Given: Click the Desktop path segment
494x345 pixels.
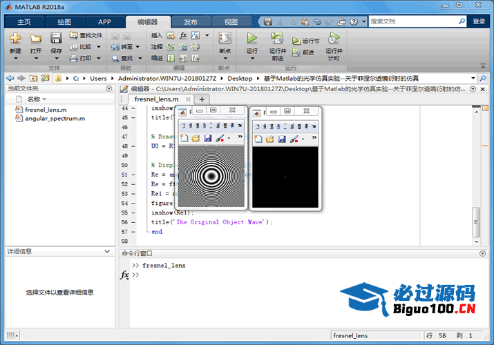Looking at the screenshot, I should point(240,78).
